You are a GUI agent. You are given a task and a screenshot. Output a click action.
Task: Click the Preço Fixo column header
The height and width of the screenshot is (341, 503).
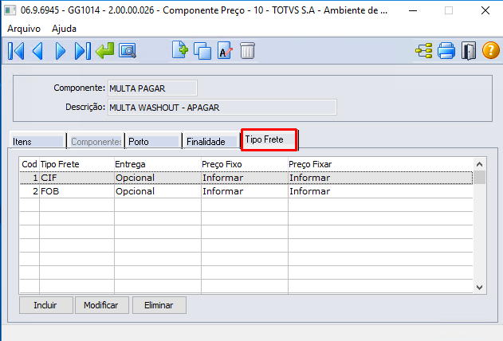tap(245, 164)
